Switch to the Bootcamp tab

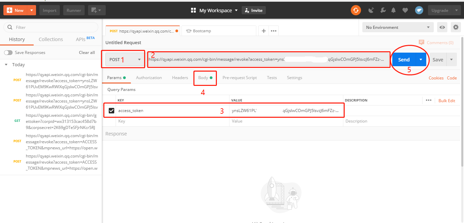[219, 31]
